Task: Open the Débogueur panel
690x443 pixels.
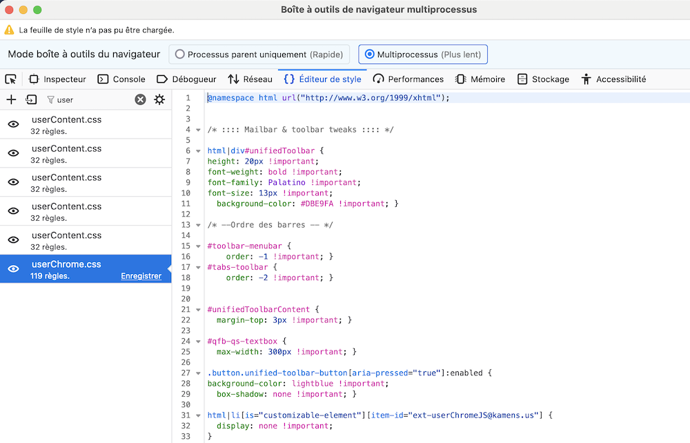Action: 186,79
